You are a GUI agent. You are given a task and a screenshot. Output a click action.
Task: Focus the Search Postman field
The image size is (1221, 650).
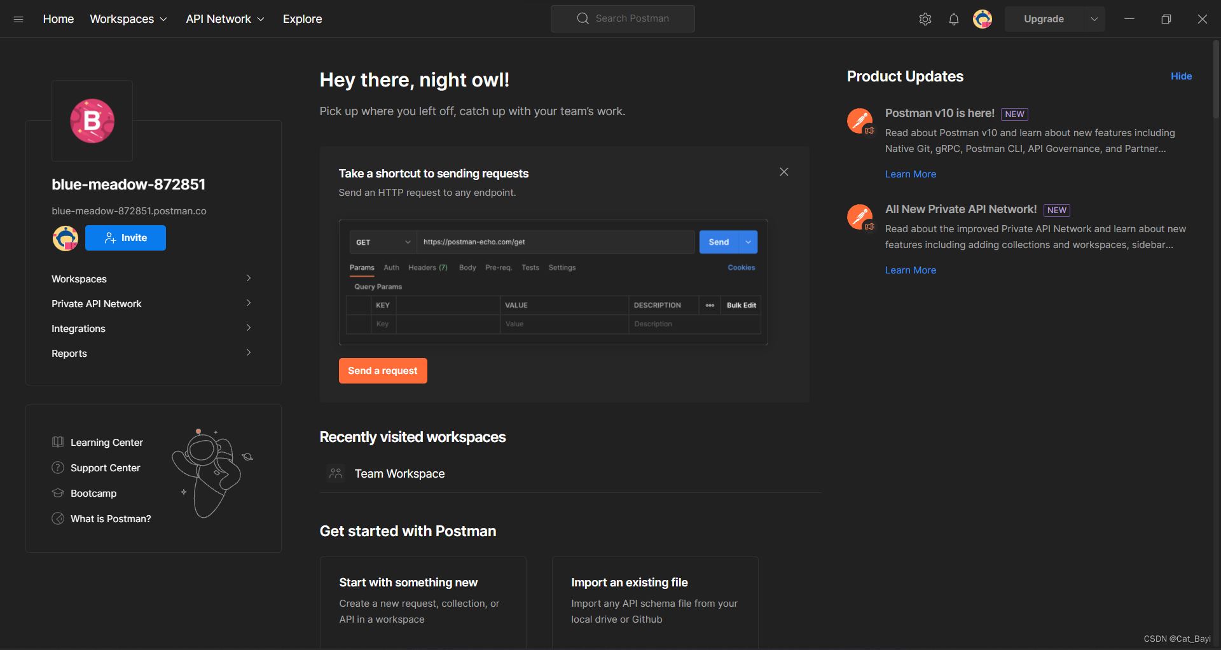pos(623,18)
